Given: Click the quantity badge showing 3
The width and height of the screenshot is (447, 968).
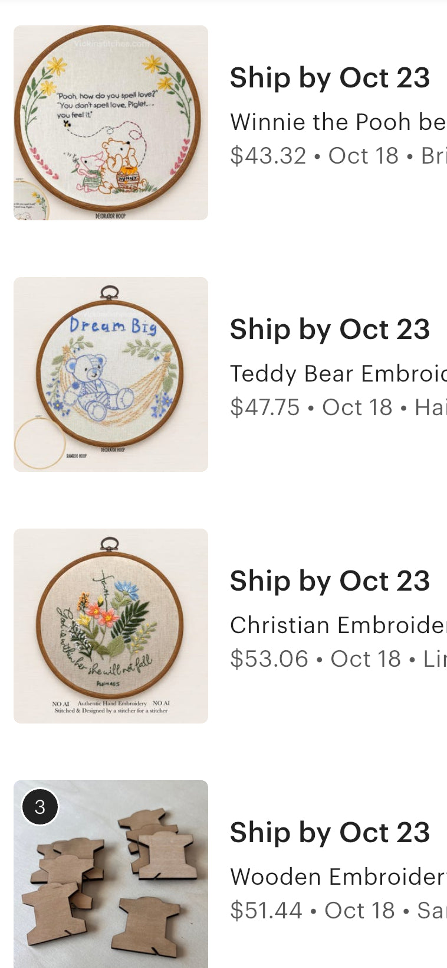Looking at the screenshot, I should pyautogui.click(x=40, y=806).
